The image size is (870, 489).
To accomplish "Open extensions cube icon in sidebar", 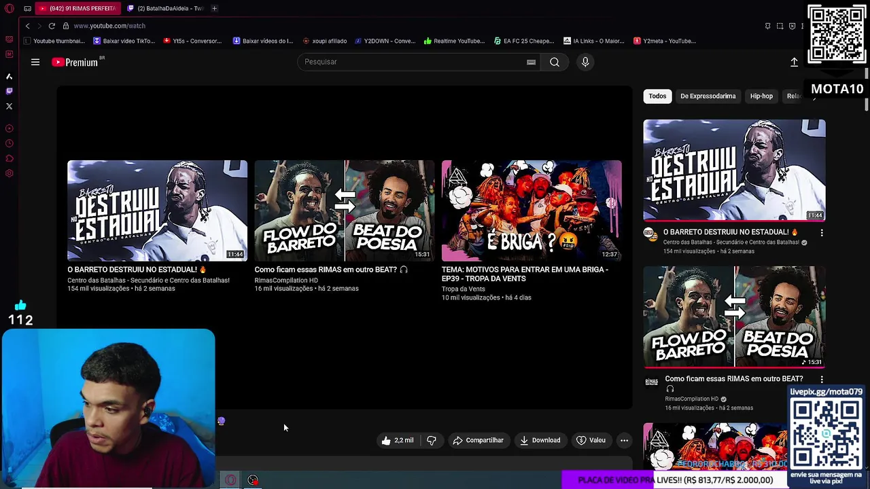I will (9, 158).
